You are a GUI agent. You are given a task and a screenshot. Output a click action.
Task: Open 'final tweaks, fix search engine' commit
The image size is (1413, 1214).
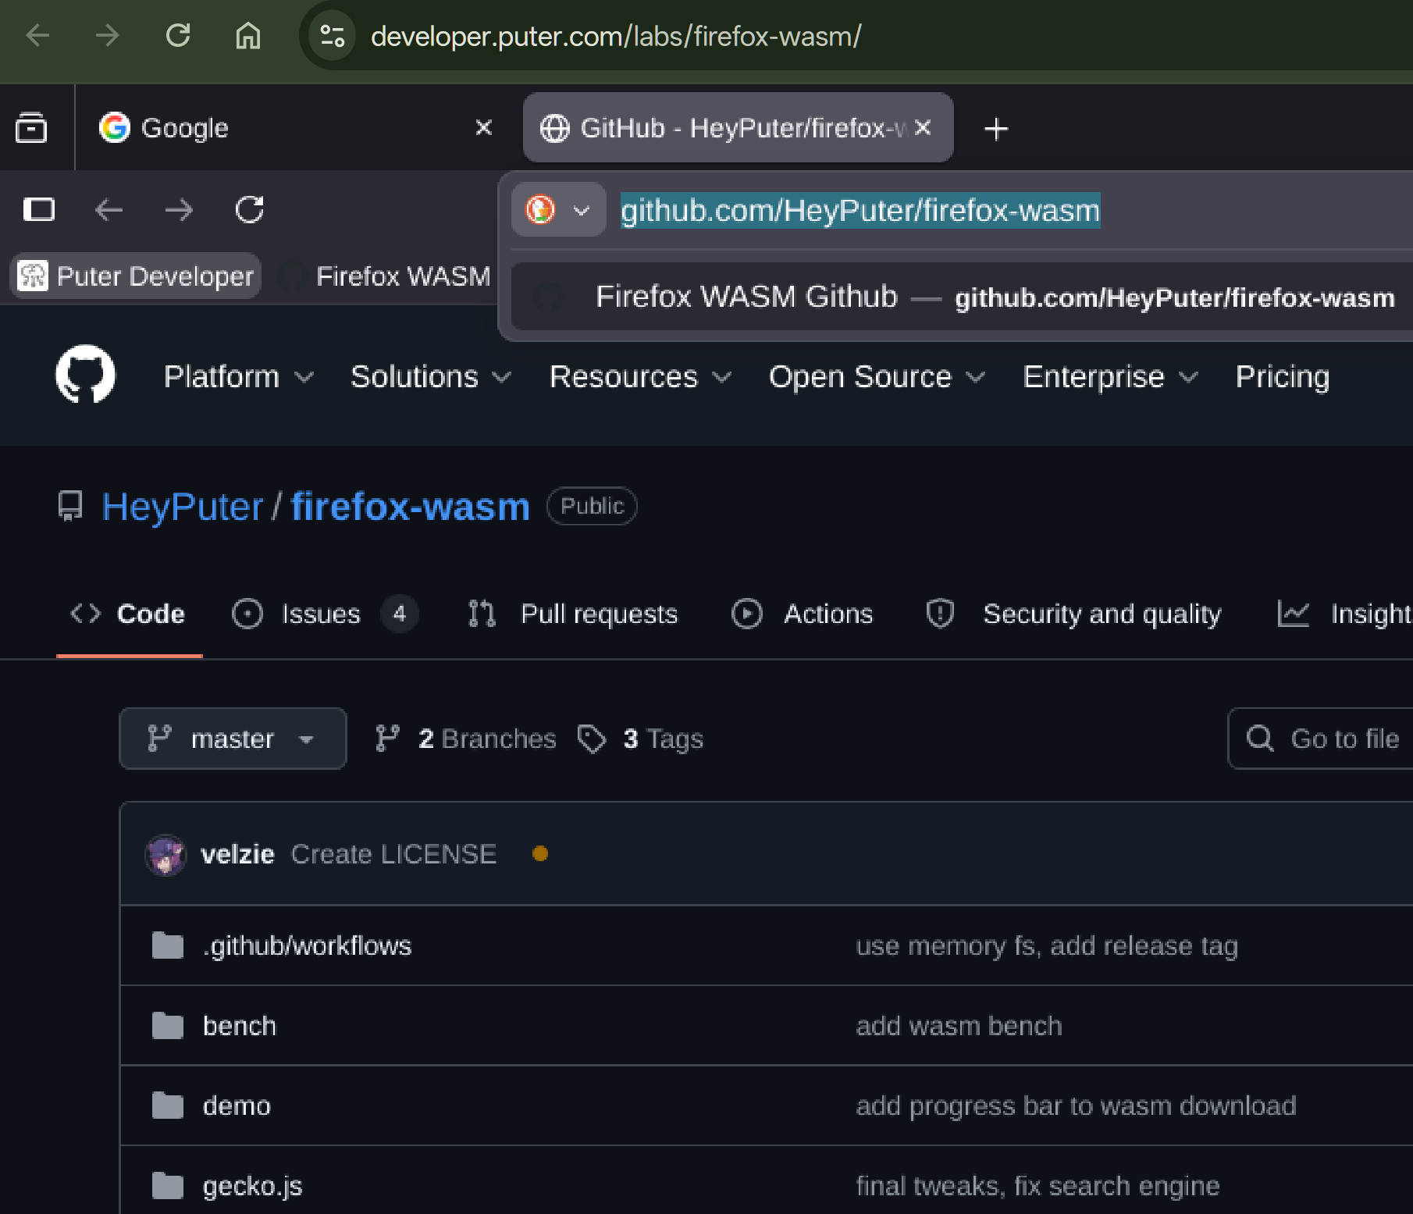coord(1038,1187)
